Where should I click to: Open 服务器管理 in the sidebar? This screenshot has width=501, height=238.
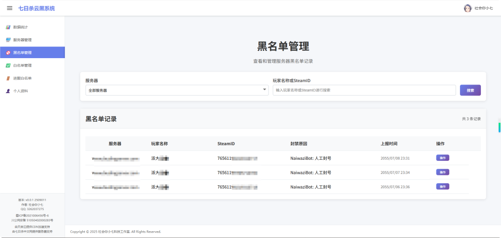click(32, 40)
